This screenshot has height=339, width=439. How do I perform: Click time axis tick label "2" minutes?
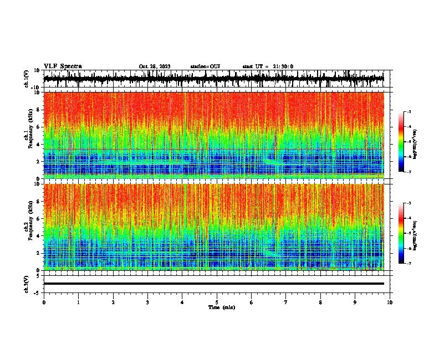point(113,302)
